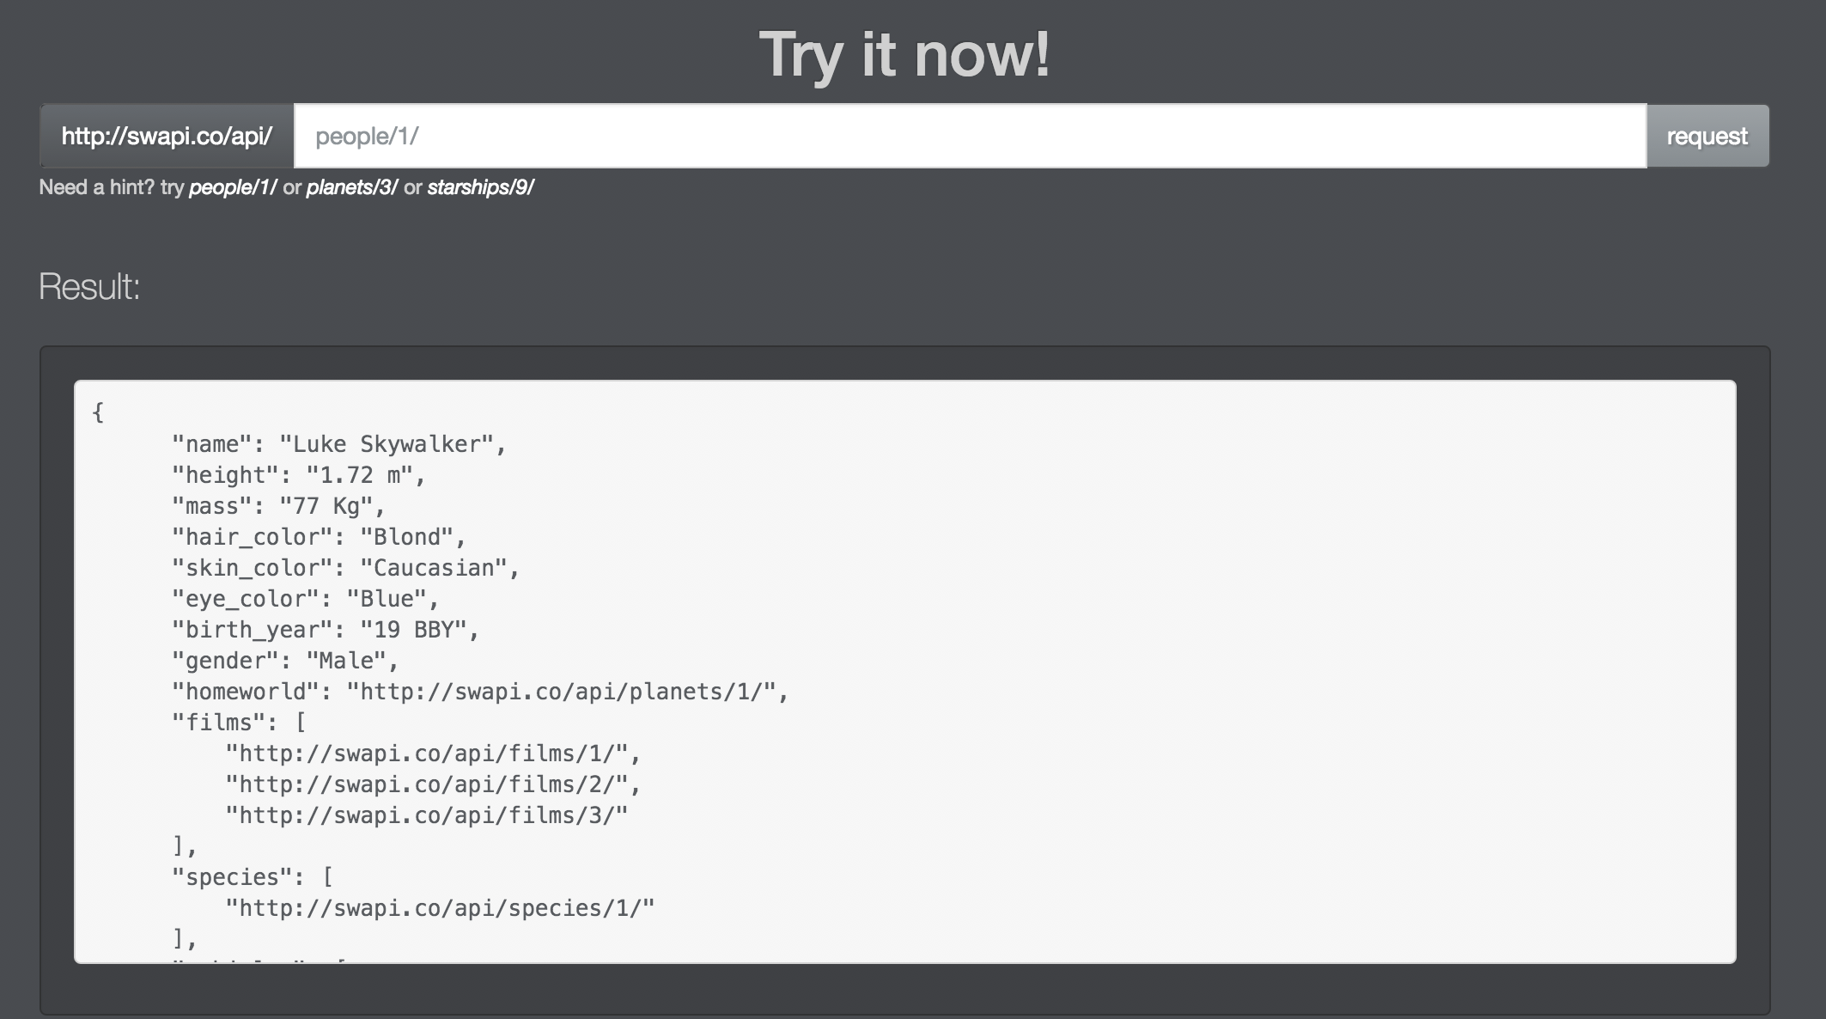Click the films/3/ URL in the result
This screenshot has height=1019, width=1826.
pos(426,815)
